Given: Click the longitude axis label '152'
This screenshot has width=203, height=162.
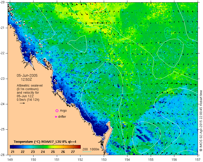Looking at the screenshot, I should [80, 160].
